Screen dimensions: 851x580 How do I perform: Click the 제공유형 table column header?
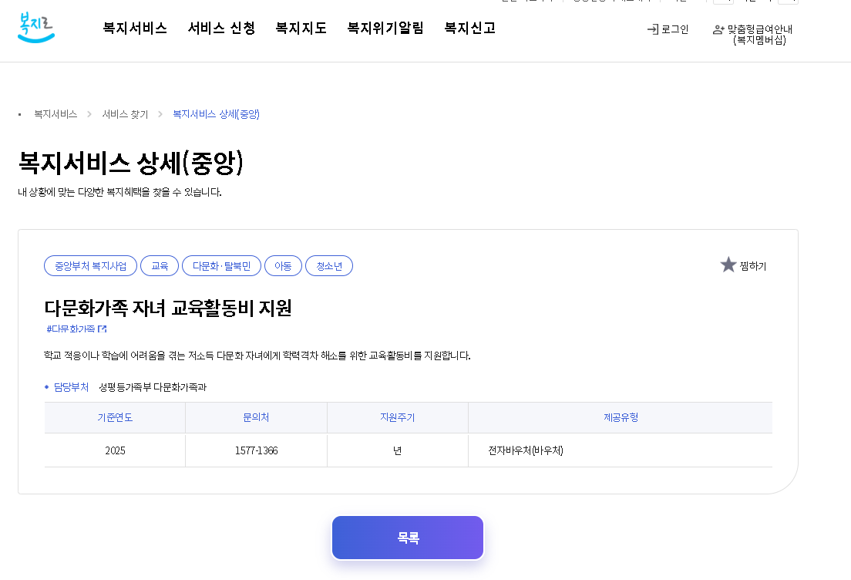(620, 416)
